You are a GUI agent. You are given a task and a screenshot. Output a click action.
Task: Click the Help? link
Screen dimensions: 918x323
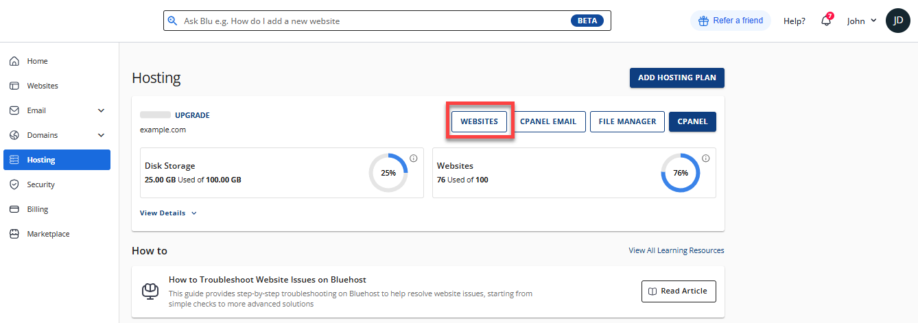click(795, 21)
